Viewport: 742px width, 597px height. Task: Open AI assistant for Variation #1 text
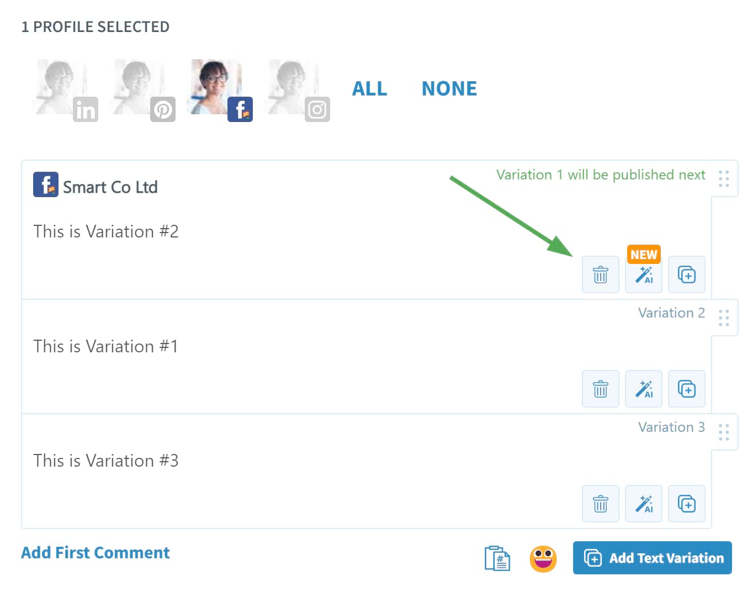pos(643,389)
